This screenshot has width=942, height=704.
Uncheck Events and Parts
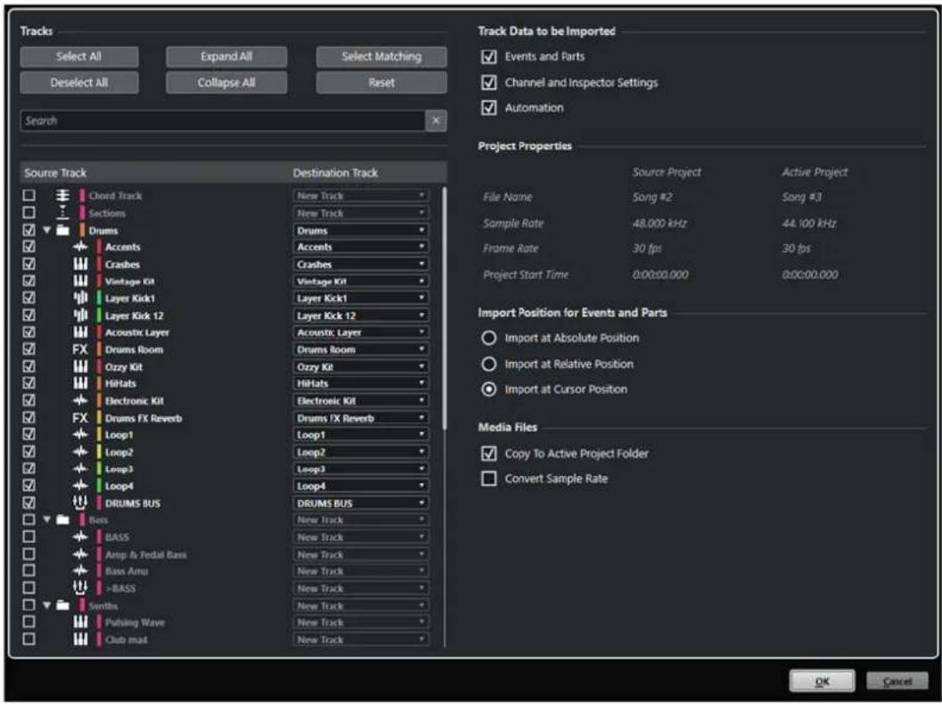(489, 56)
